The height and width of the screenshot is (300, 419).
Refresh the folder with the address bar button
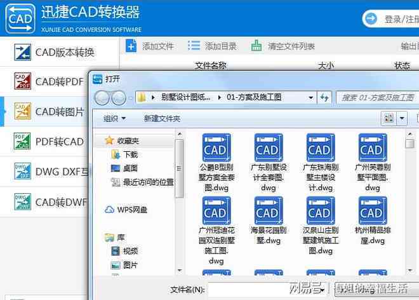click(324, 98)
